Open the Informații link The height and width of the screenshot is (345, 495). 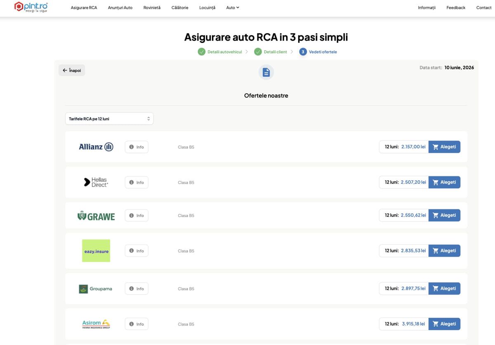coord(427,7)
